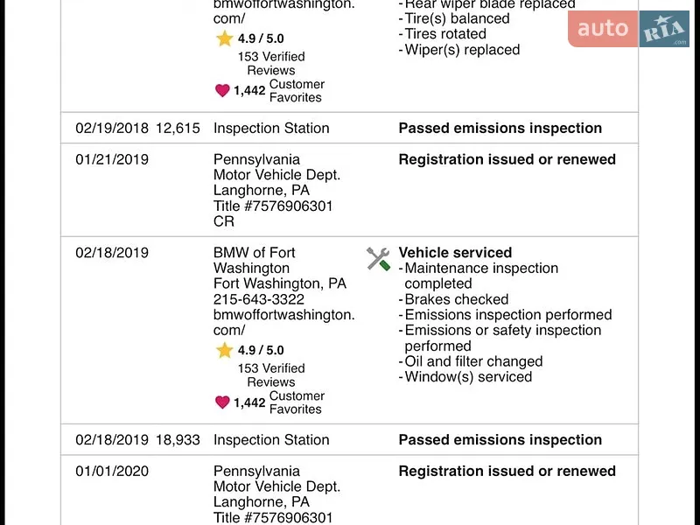This screenshot has height=525, width=700.
Task: Click the 12,615 mileage reading
Action: [x=178, y=129]
